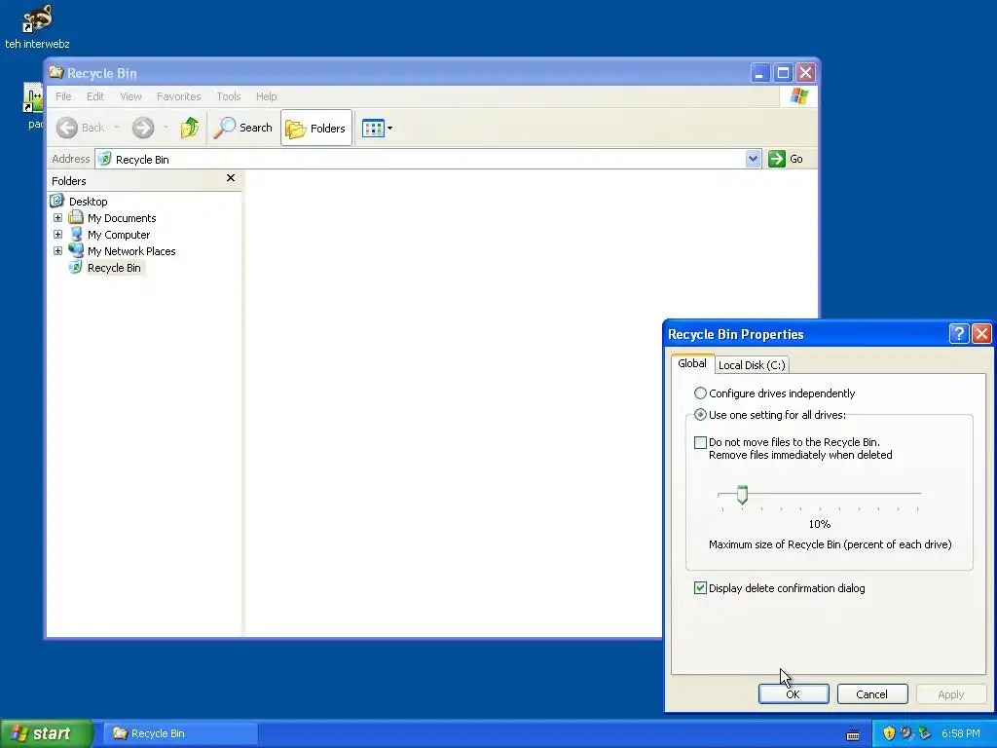
Task: Click the keyboard icon on taskbar
Action: (x=853, y=735)
